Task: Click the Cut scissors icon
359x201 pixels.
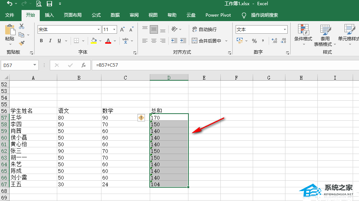Action: coord(21,27)
